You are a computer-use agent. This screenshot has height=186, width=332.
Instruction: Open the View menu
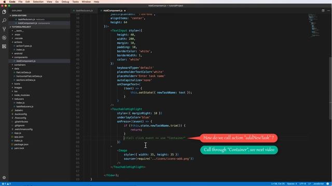pyautogui.click(x=49, y=2)
